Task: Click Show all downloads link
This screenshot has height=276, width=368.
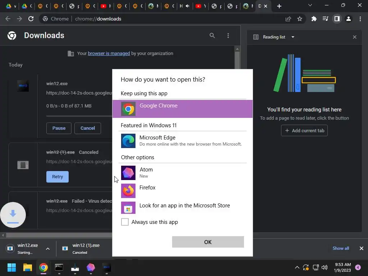Action: (x=341, y=248)
